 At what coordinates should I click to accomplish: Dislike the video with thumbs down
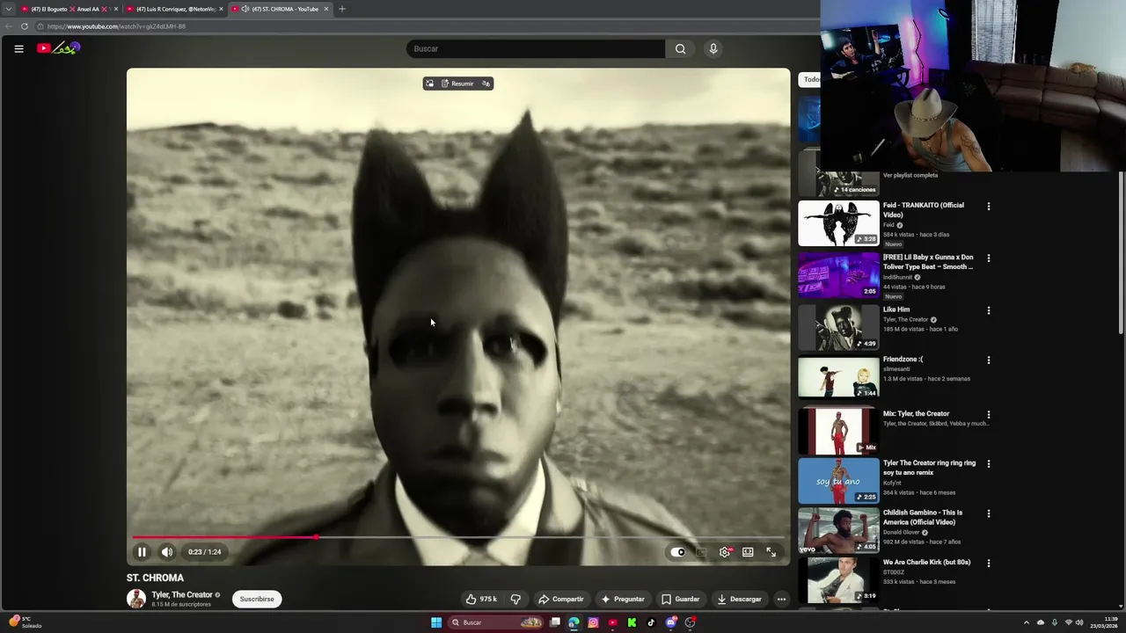pos(515,599)
